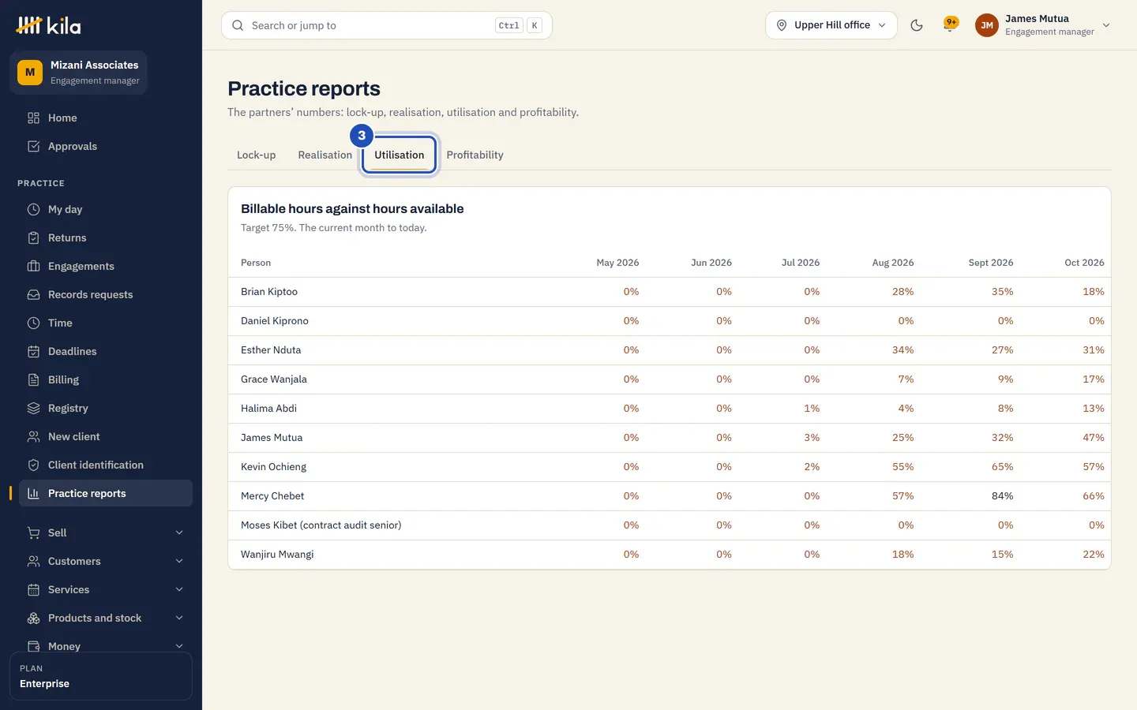This screenshot has height=710, width=1137.
Task: Click the Aug 2026 column header
Action: 892,263
